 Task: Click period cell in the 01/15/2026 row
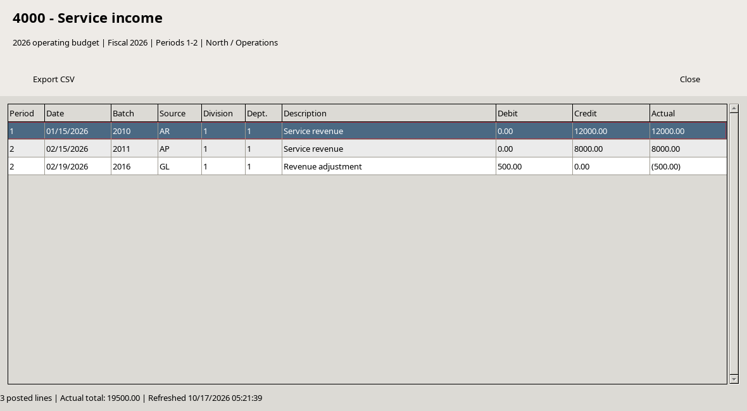pyautogui.click(x=26, y=131)
